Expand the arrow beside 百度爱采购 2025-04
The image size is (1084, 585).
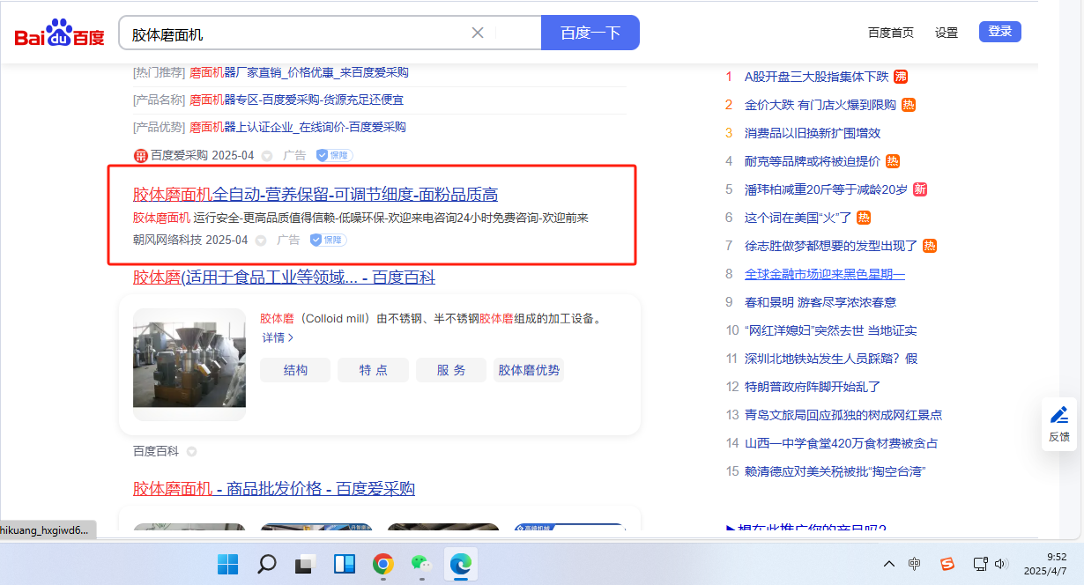coord(267,156)
